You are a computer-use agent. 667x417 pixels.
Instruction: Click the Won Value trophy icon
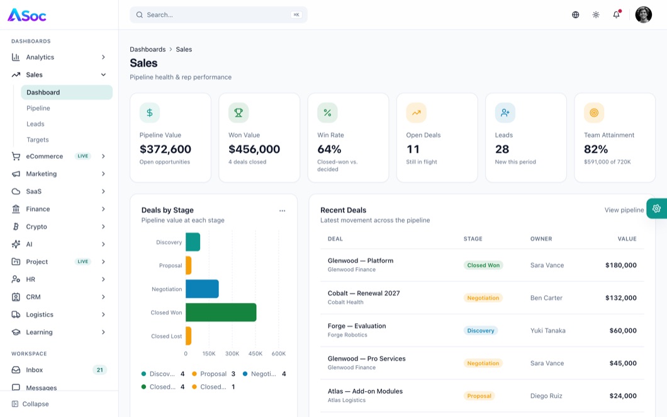[238, 113]
